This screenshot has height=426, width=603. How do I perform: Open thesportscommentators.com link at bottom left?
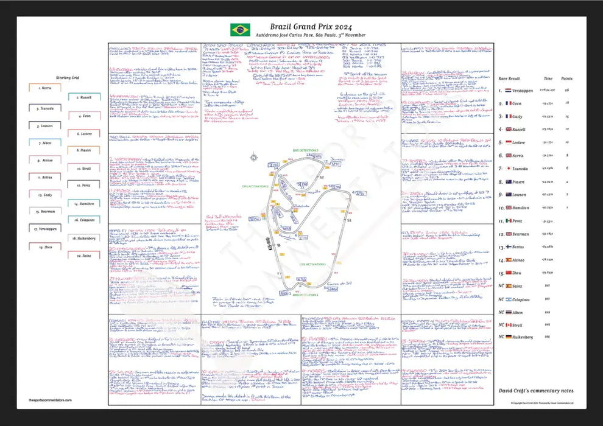[x=50, y=400]
